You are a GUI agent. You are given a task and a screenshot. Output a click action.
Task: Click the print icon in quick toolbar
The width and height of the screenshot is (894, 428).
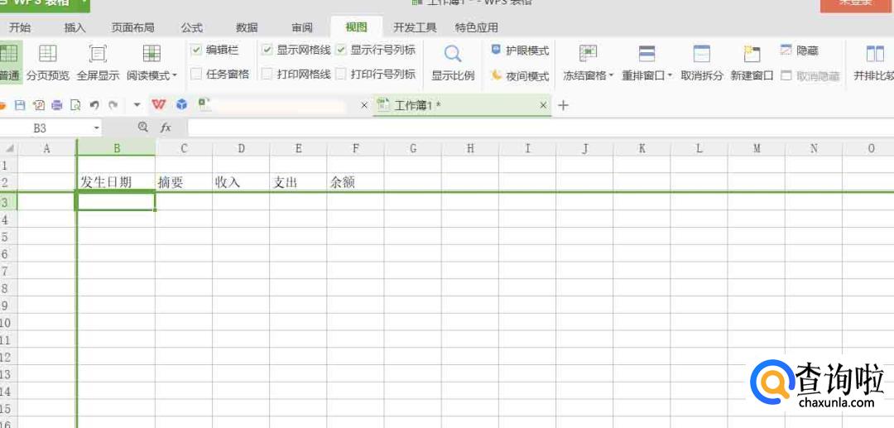pyautogui.click(x=56, y=105)
